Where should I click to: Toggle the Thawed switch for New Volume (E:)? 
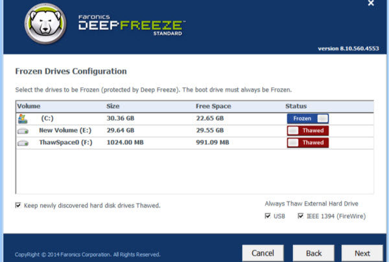tap(308, 131)
